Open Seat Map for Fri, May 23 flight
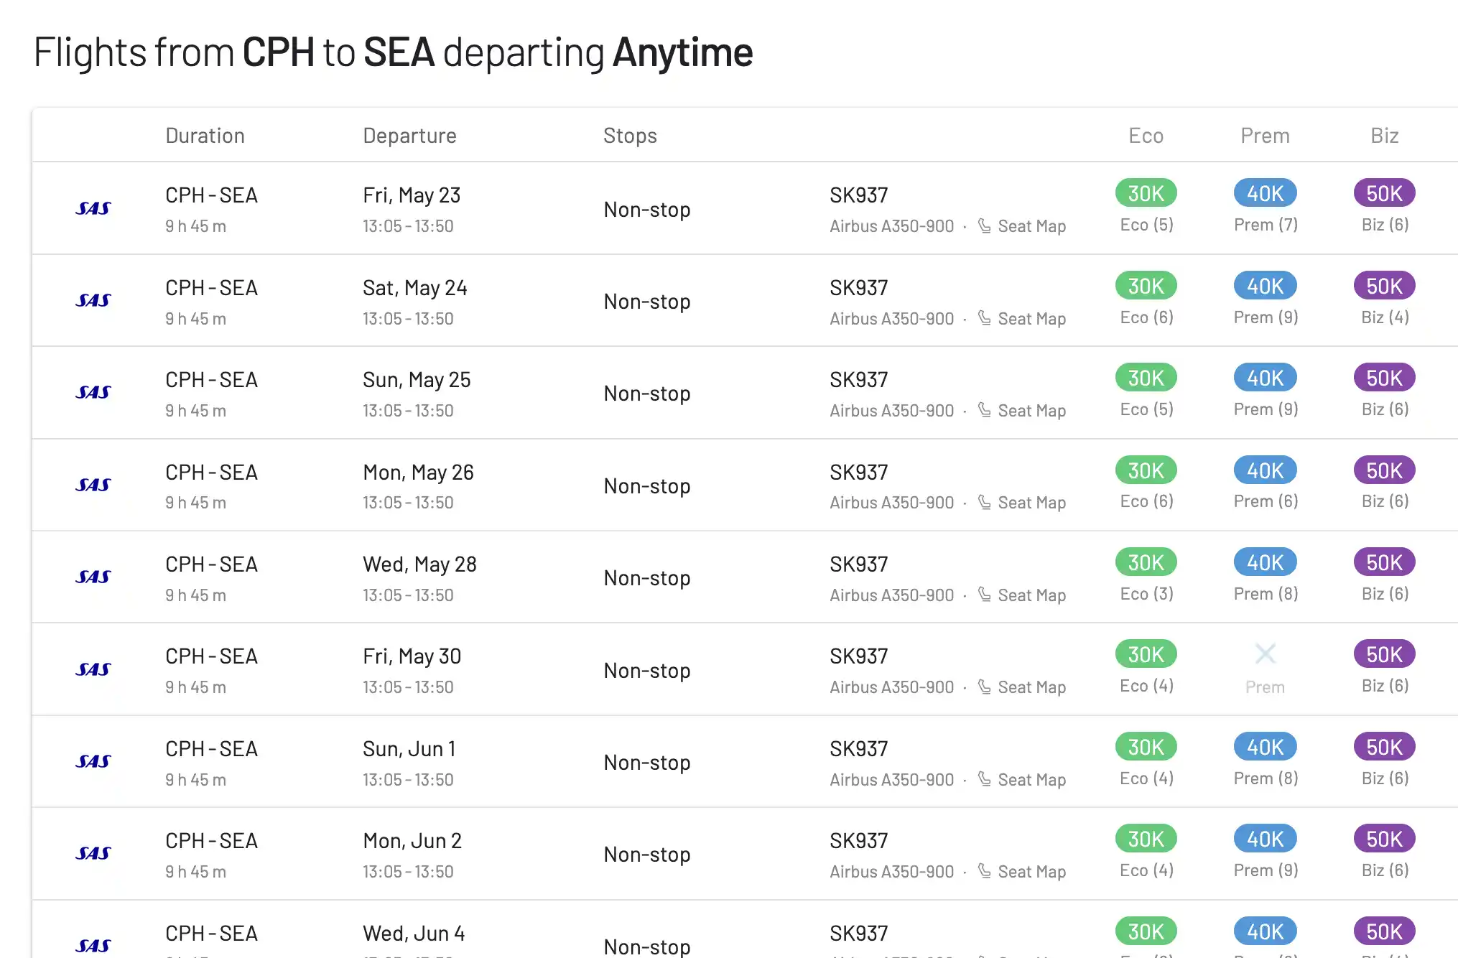This screenshot has height=958, width=1458. point(1022,226)
